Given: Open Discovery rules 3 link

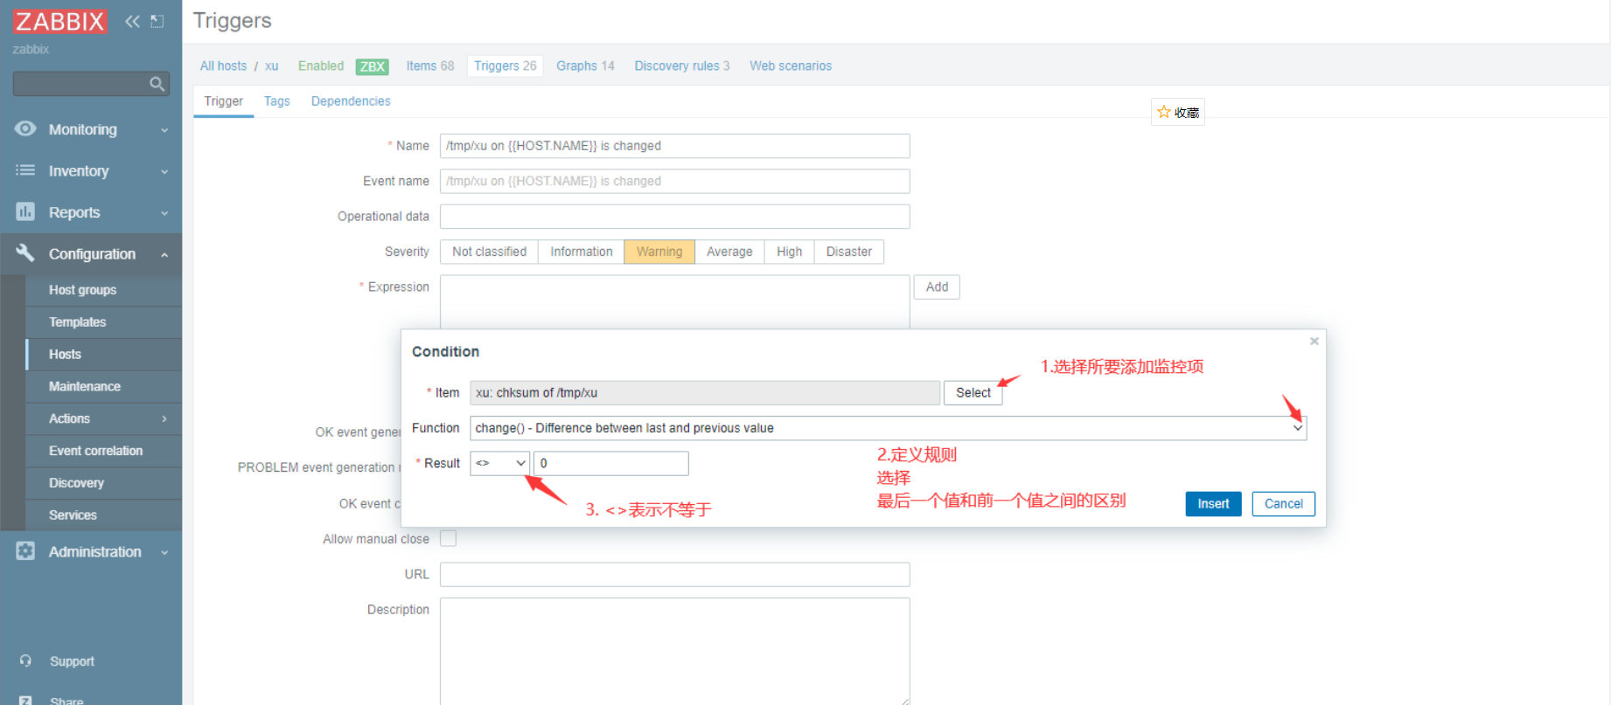Looking at the screenshot, I should (682, 66).
